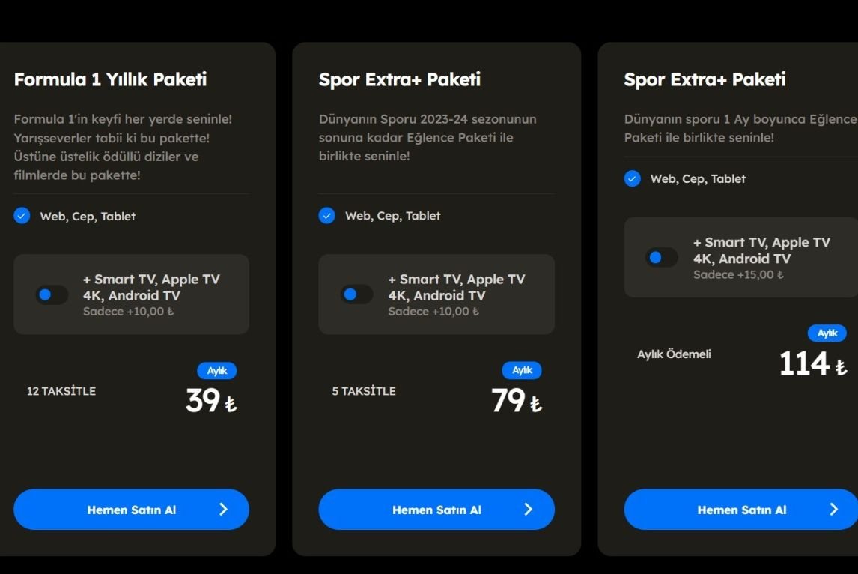The height and width of the screenshot is (574, 858).
Task: Click the 5 TAKSİTLE installment label
Action: pyautogui.click(x=364, y=391)
